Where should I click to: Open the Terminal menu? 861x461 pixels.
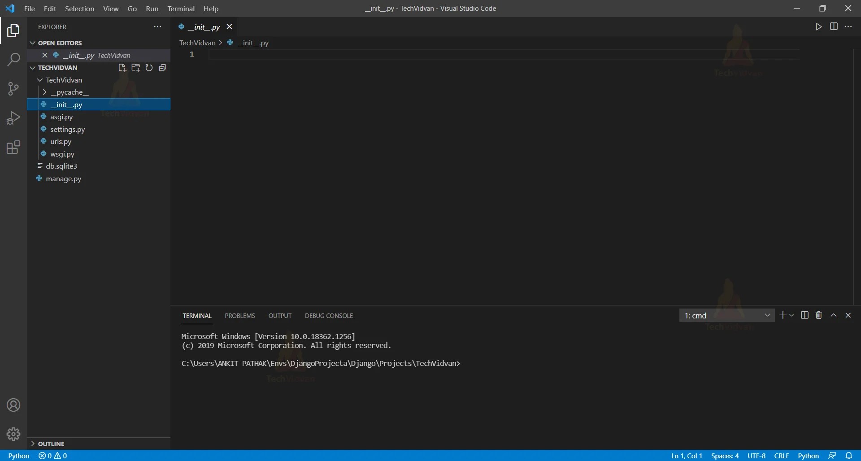click(181, 9)
